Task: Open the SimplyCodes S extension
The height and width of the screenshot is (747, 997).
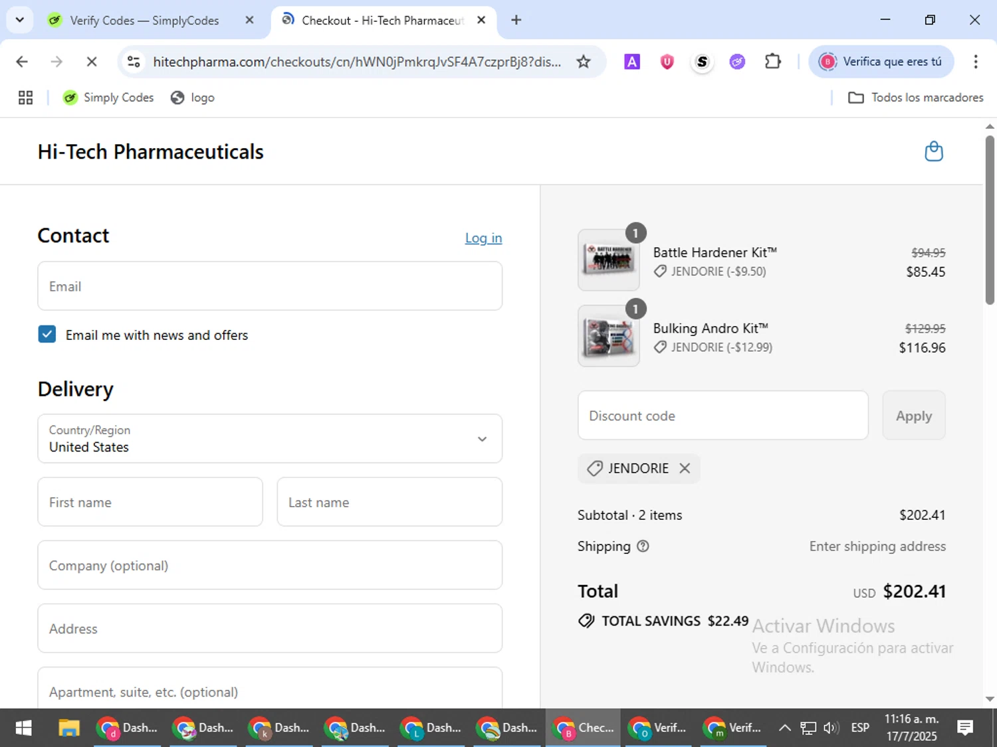Action: (x=702, y=62)
